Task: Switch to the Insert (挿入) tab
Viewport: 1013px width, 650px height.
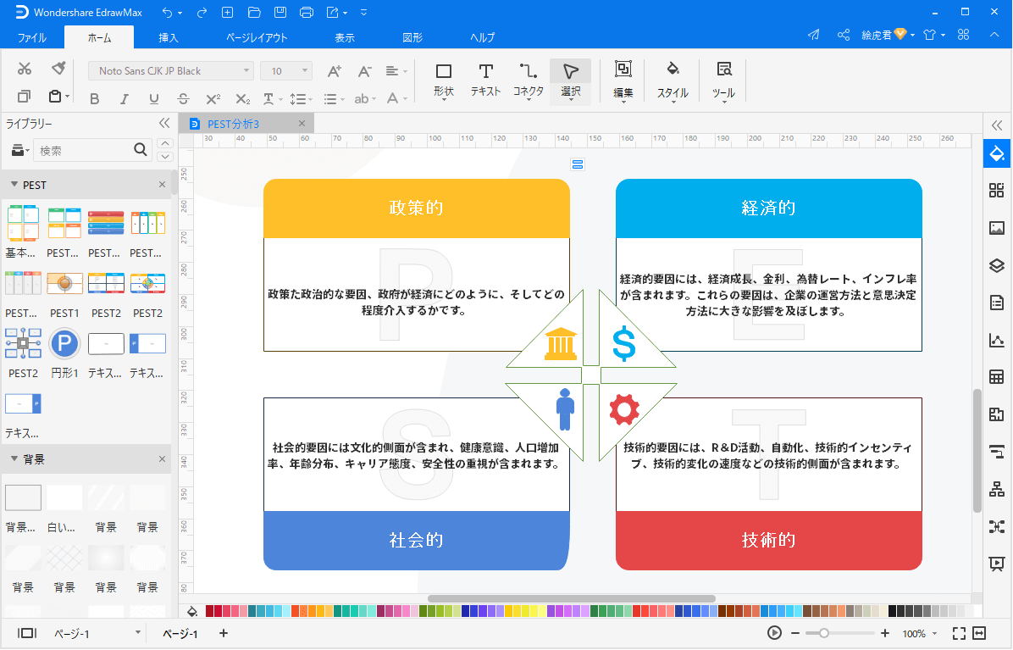Action: click(169, 37)
